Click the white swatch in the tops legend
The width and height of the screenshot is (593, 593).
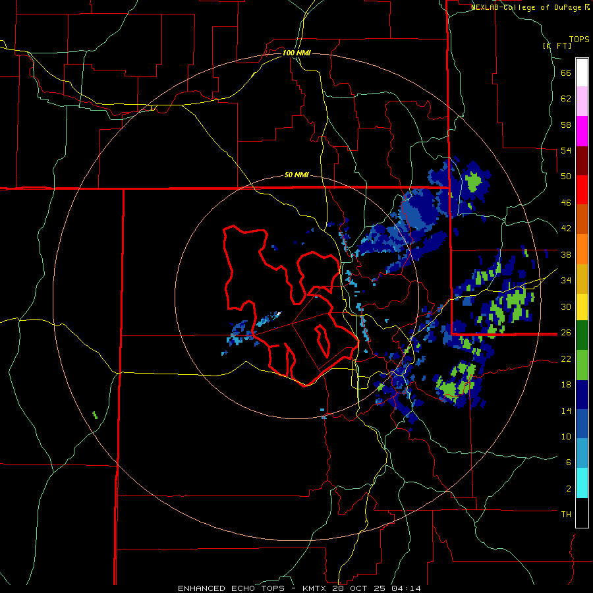tap(582, 72)
